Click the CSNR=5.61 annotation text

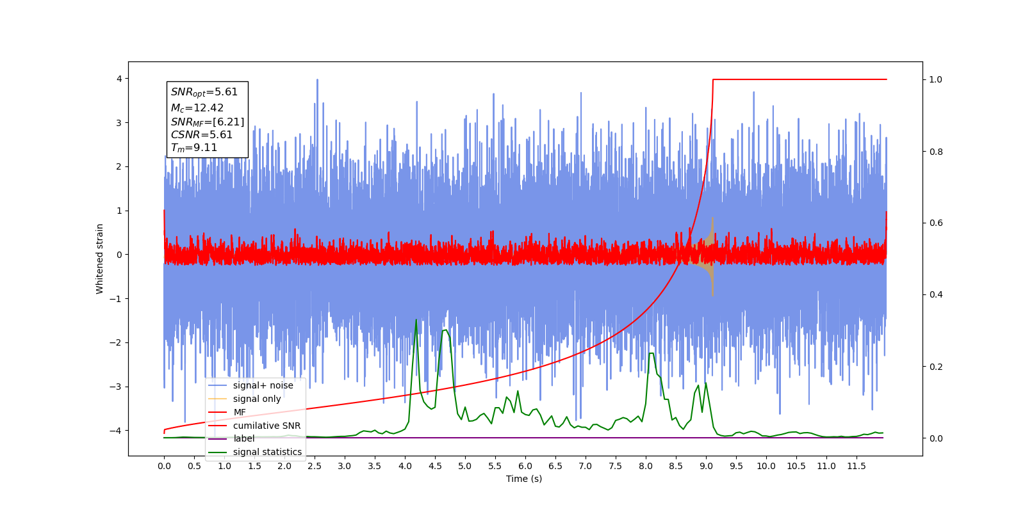click(x=202, y=135)
